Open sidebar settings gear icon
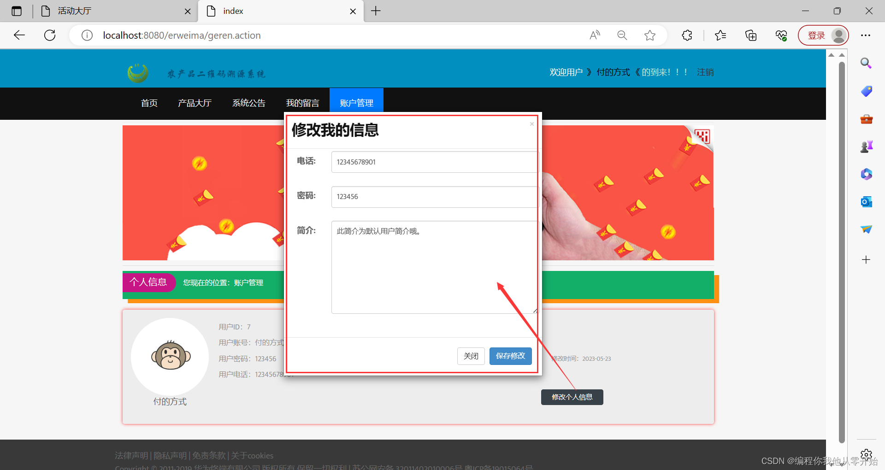The width and height of the screenshot is (885, 470). point(866,455)
